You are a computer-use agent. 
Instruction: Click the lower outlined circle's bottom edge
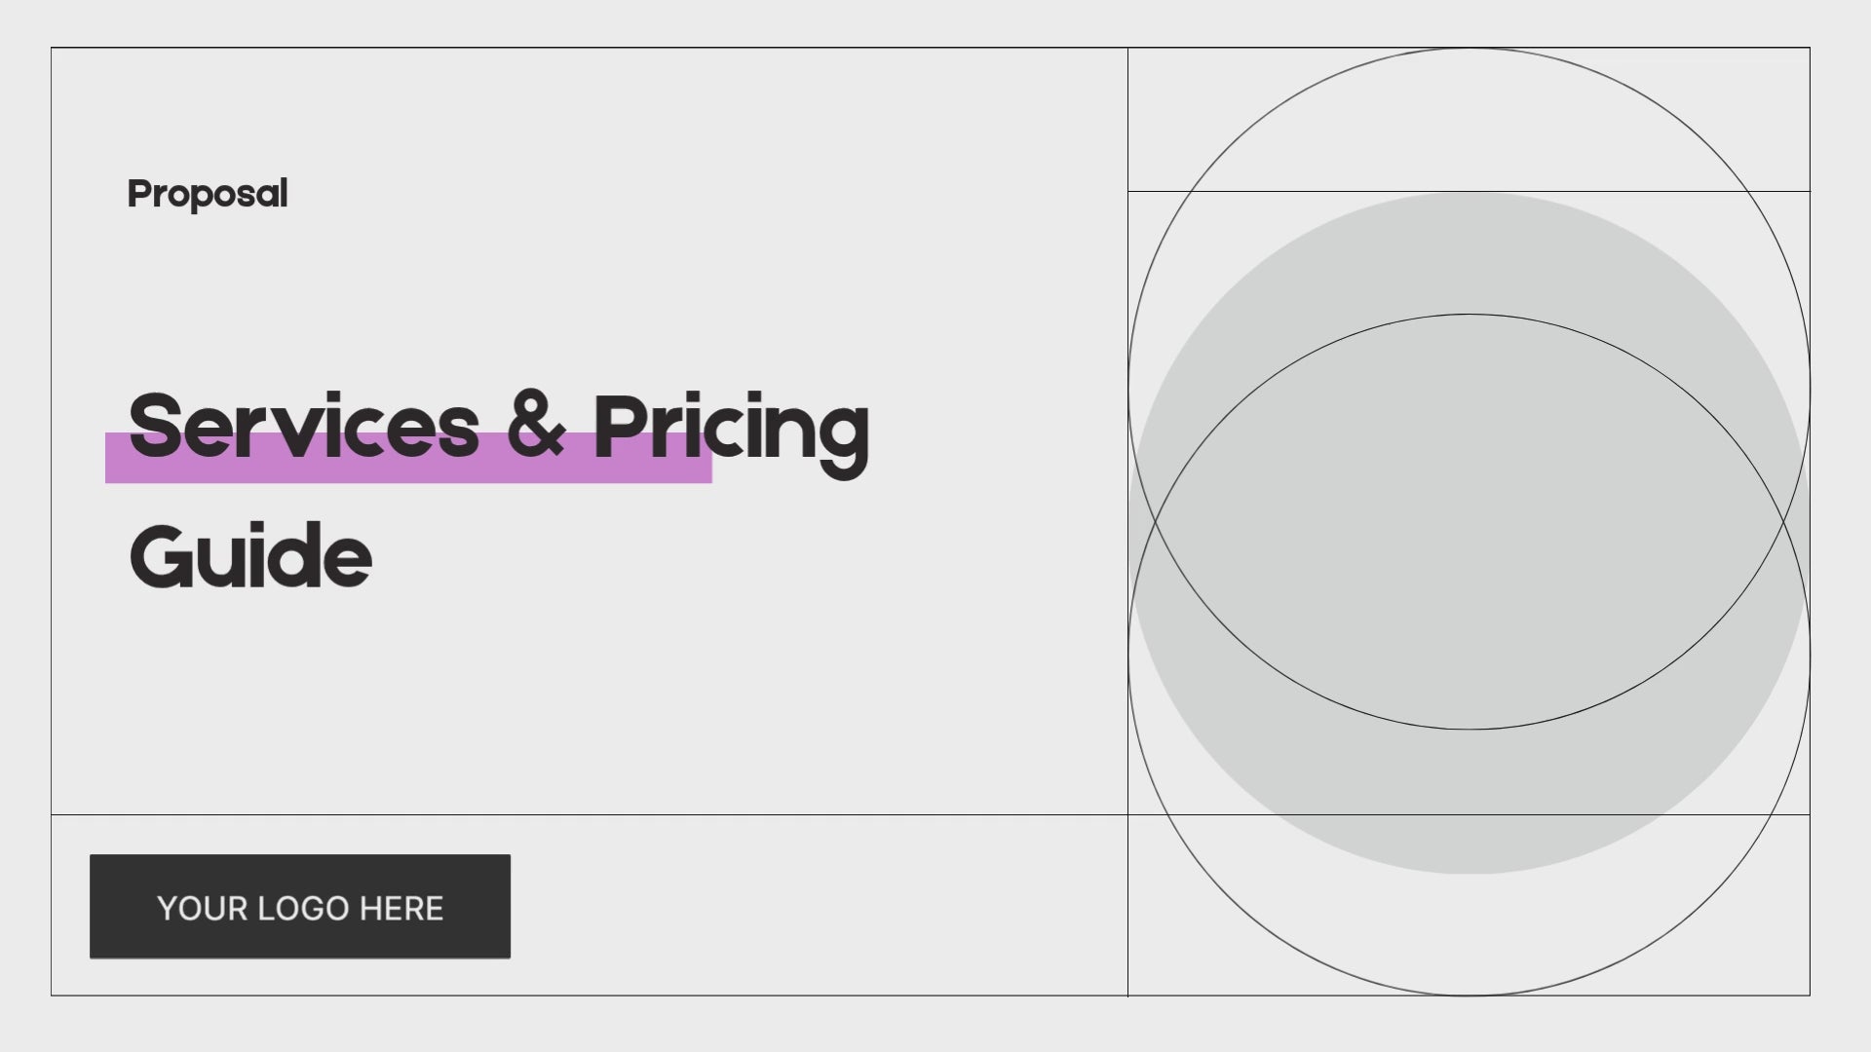(1470, 995)
